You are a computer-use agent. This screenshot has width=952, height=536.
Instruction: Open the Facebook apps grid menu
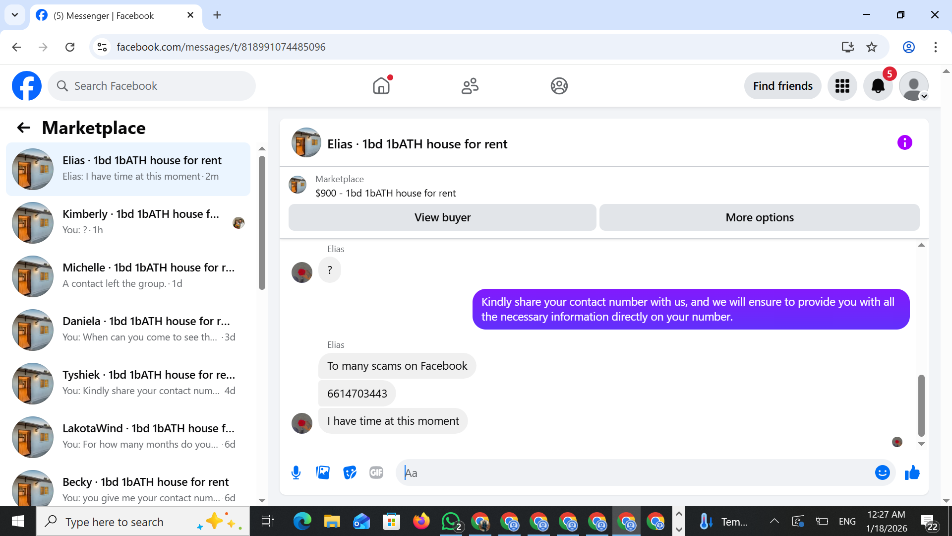pos(842,86)
